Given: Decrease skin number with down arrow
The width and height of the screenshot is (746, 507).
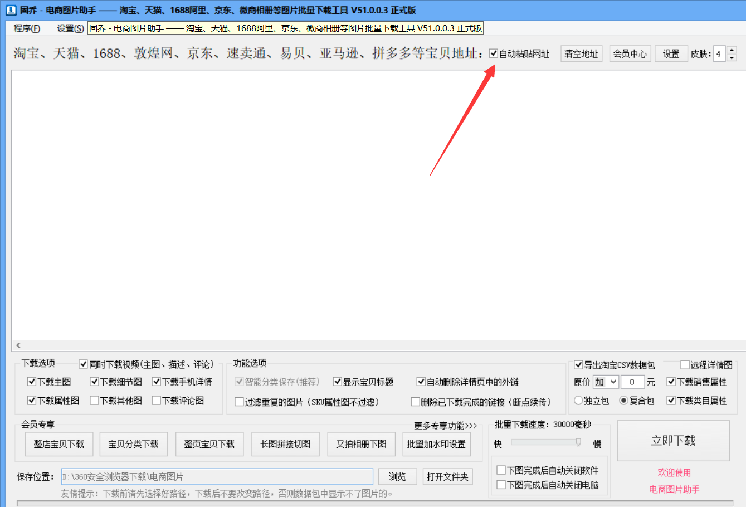Looking at the screenshot, I should [x=732, y=58].
